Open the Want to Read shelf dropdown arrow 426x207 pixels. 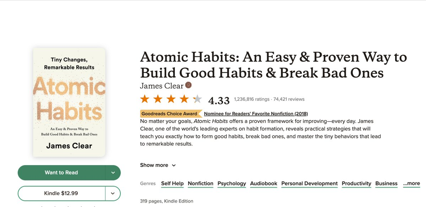pyautogui.click(x=113, y=173)
